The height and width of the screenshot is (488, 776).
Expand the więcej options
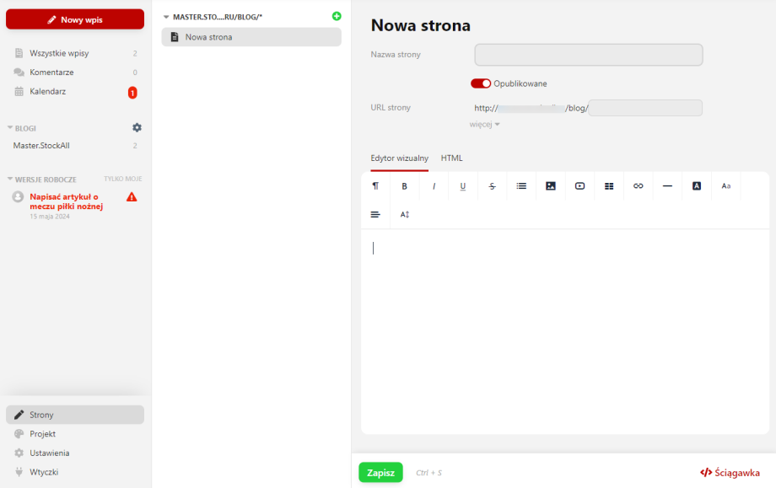pos(485,124)
